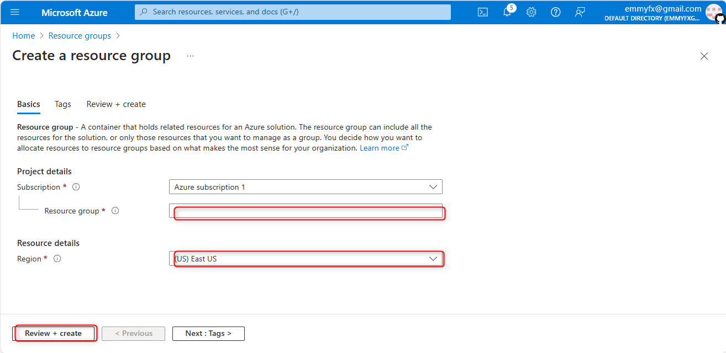The height and width of the screenshot is (353, 726).
Task: Click the Next : Tags button
Action: click(x=208, y=333)
